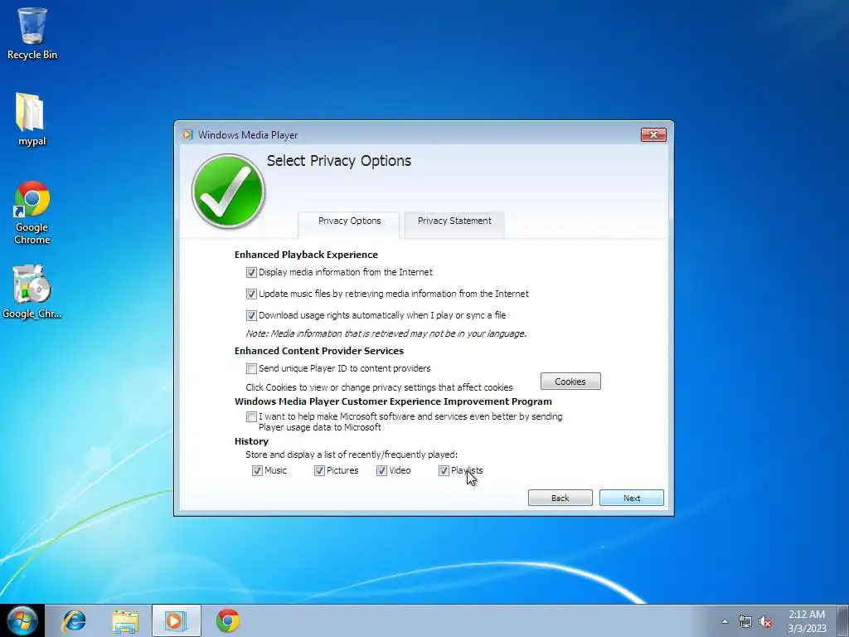849x637 pixels.
Task: Toggle the Video history checkbox
Action: [381, 471]
